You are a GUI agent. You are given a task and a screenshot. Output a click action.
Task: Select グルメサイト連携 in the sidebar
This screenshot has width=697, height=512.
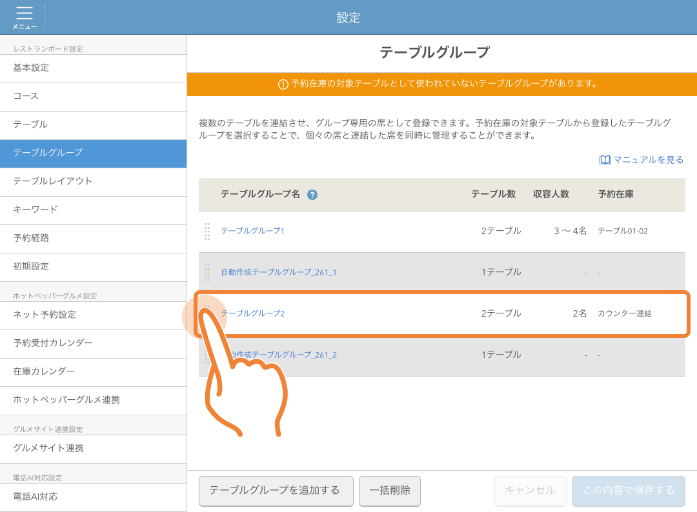[x=45, y=449]
